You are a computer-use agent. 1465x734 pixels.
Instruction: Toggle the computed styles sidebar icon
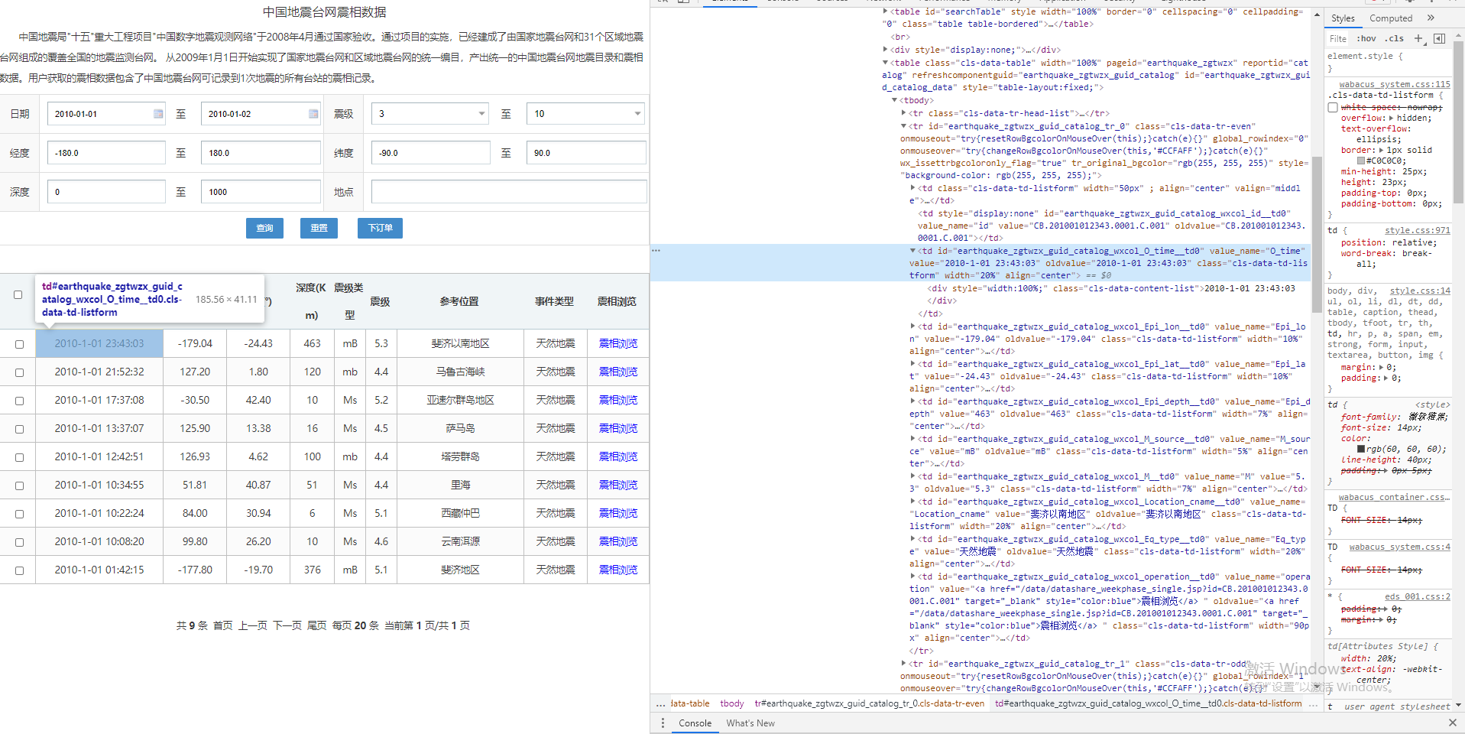[x=1439, y=38]
